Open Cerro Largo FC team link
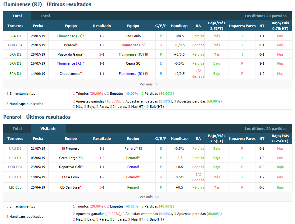Image resolution: width=295 pixels, height=224 pixels. coord(71,158)
